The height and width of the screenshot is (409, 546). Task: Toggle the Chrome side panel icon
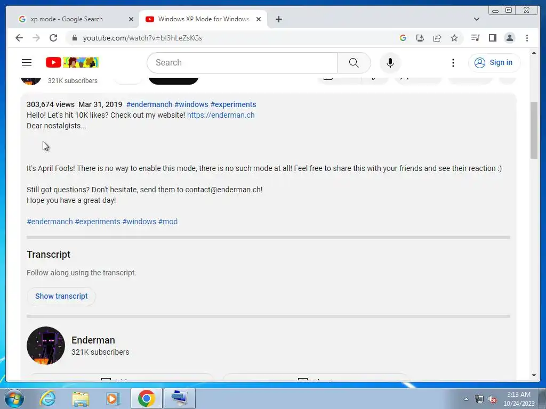point(492,38)
